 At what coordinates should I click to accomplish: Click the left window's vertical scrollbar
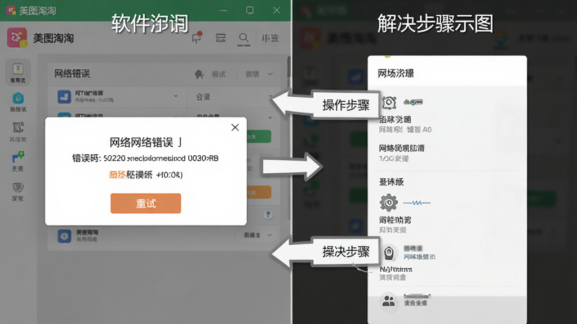289,66
